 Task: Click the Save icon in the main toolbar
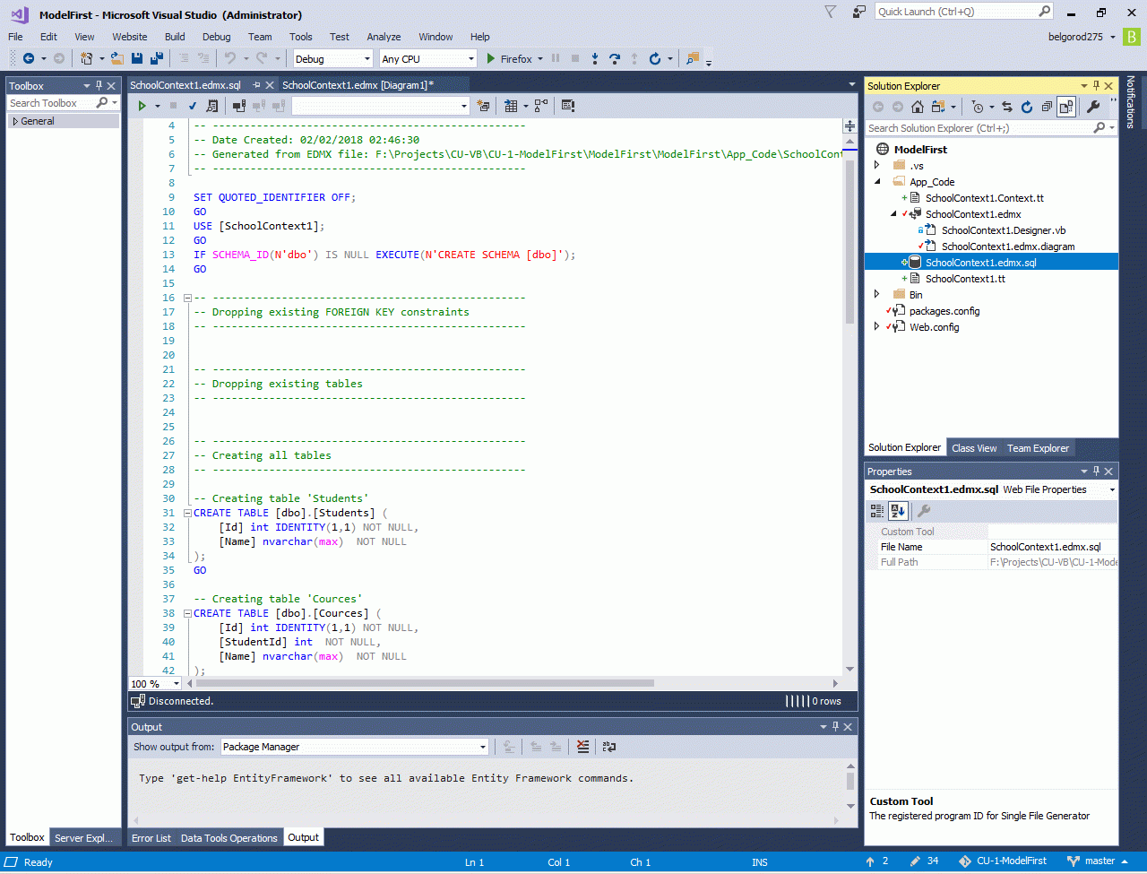pyautogui.click(x=137, y=58)
